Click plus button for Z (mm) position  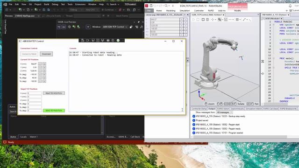click(x=44, y=70)
